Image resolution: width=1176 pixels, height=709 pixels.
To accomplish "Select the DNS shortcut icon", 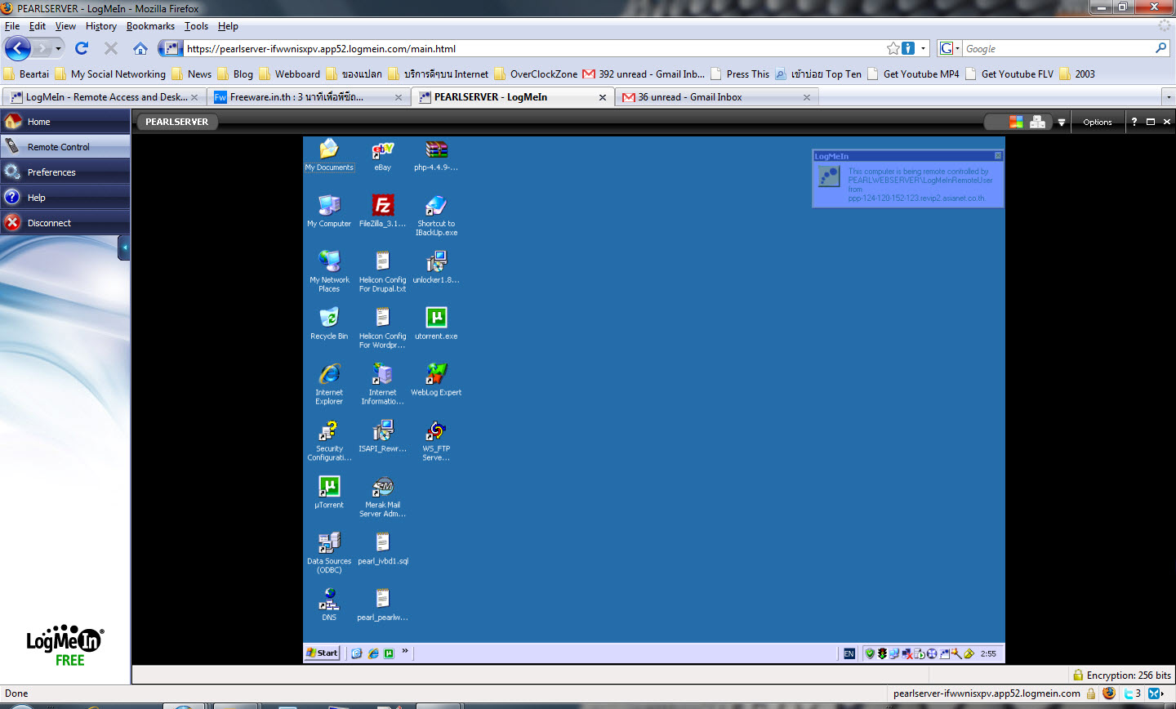I will pyautogui.click(x=329, y=605).
